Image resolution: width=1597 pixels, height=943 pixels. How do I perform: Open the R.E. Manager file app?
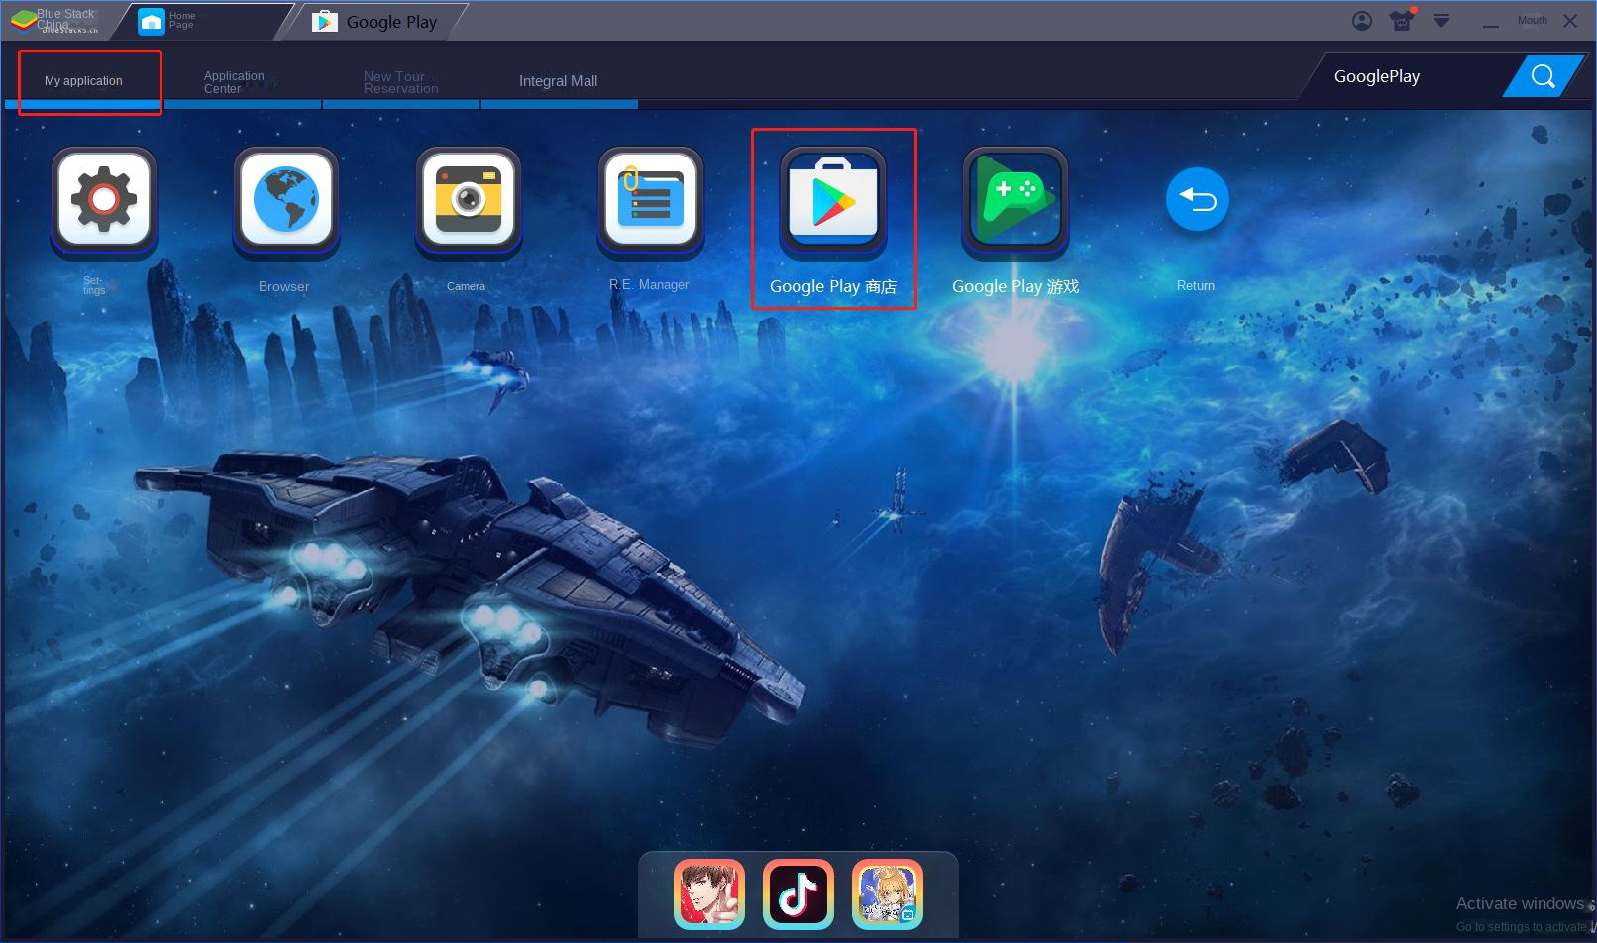650,199
